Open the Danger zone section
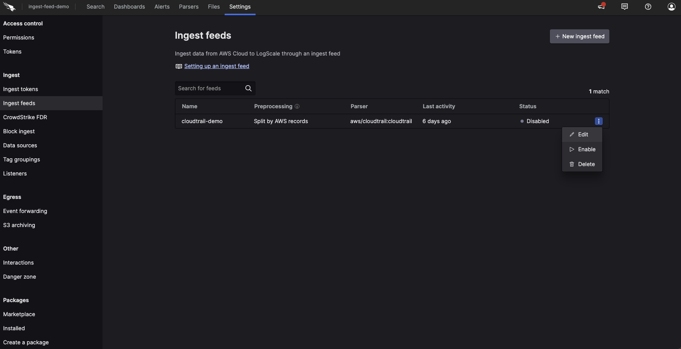The image size is (681, 349). tap(20, 277)
